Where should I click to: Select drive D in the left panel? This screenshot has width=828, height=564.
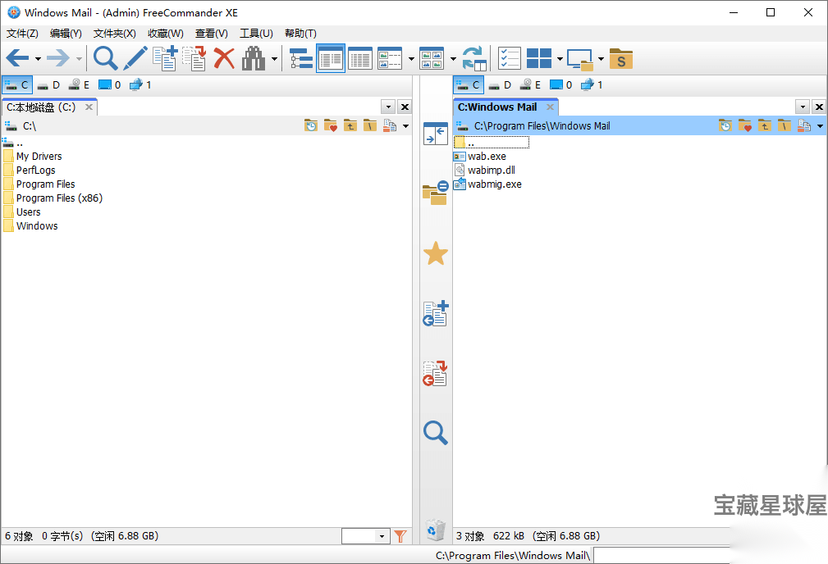49,85
